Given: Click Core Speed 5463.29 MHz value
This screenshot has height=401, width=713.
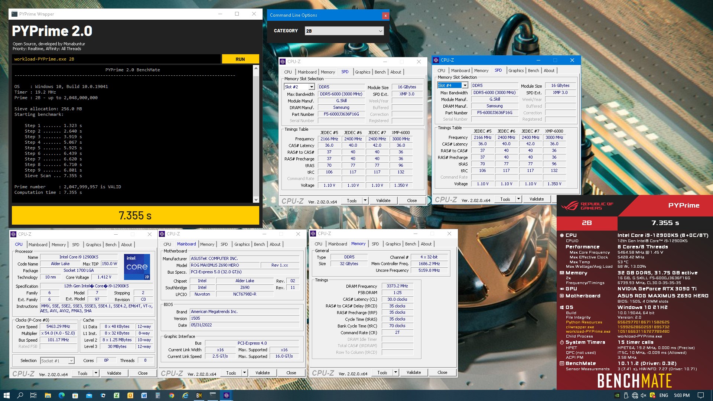Looking at the screenshot, I should point(58,327).
